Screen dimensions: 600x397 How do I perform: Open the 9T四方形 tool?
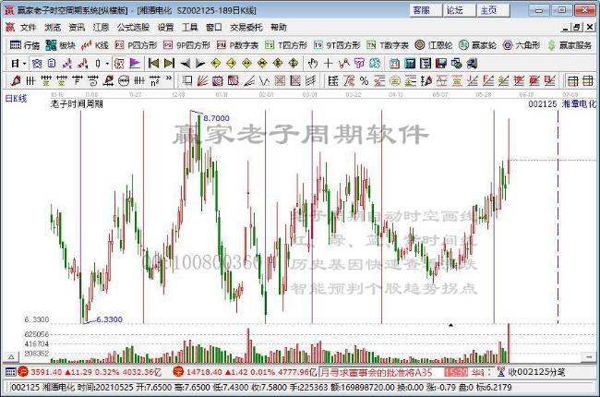point(337,45)
